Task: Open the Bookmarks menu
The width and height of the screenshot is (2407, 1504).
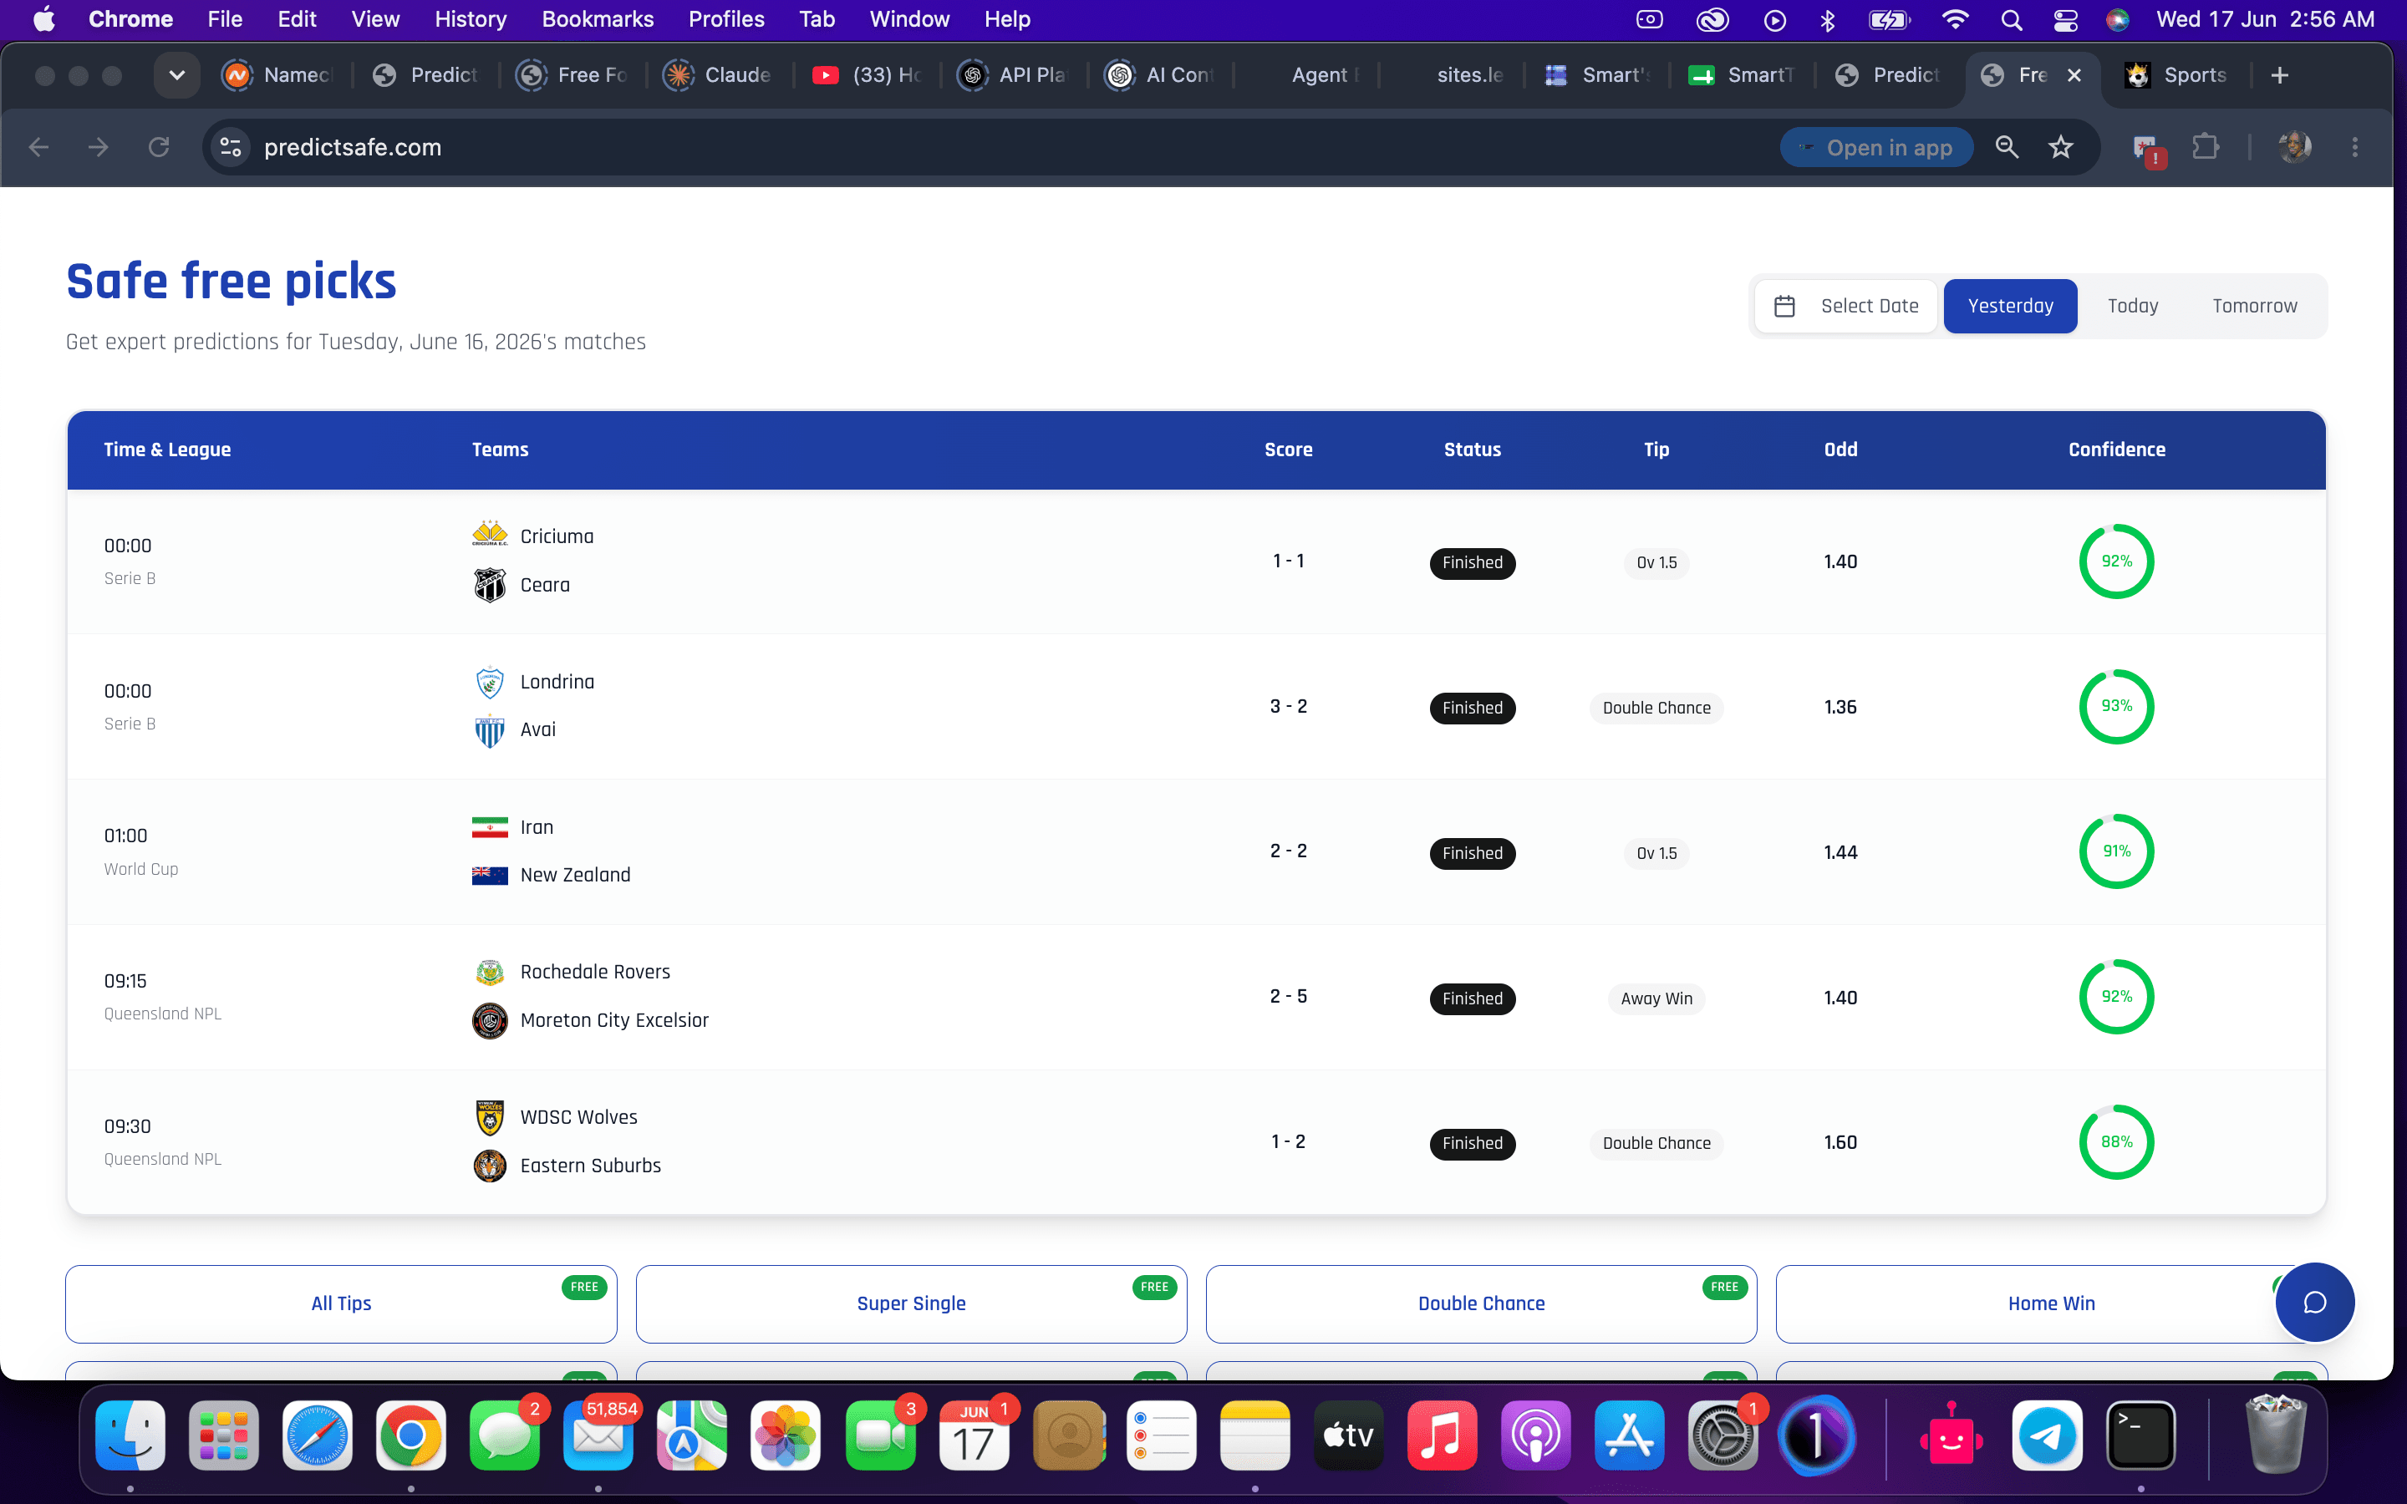Action: click(x=598, y=19)
